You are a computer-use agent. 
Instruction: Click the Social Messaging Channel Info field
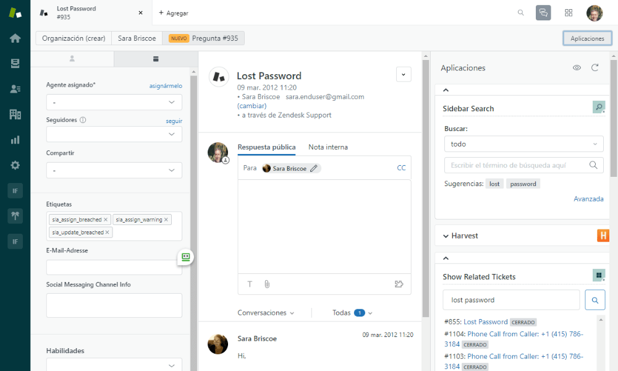click(x=114, y=305)
